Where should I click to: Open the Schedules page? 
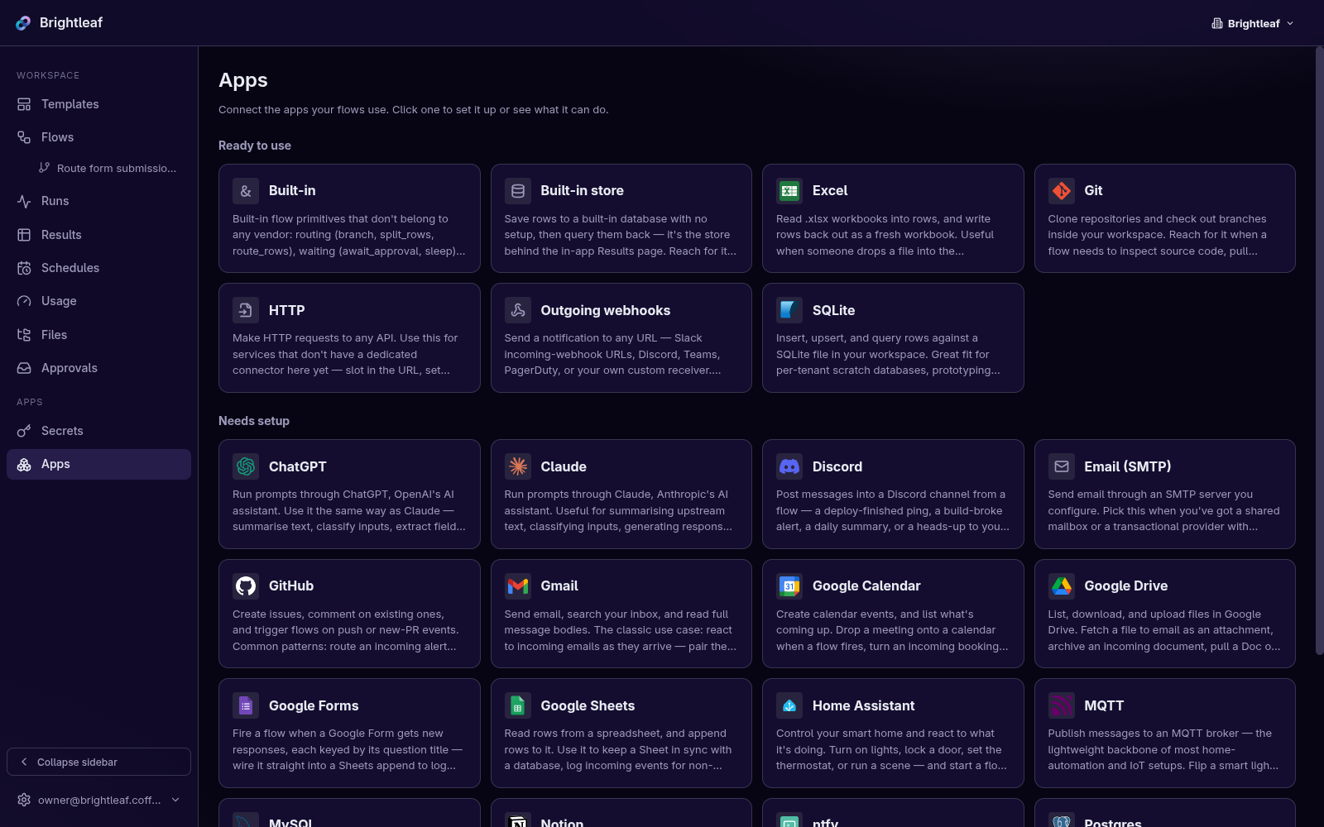pyautogui.click(x=98, y=268)
